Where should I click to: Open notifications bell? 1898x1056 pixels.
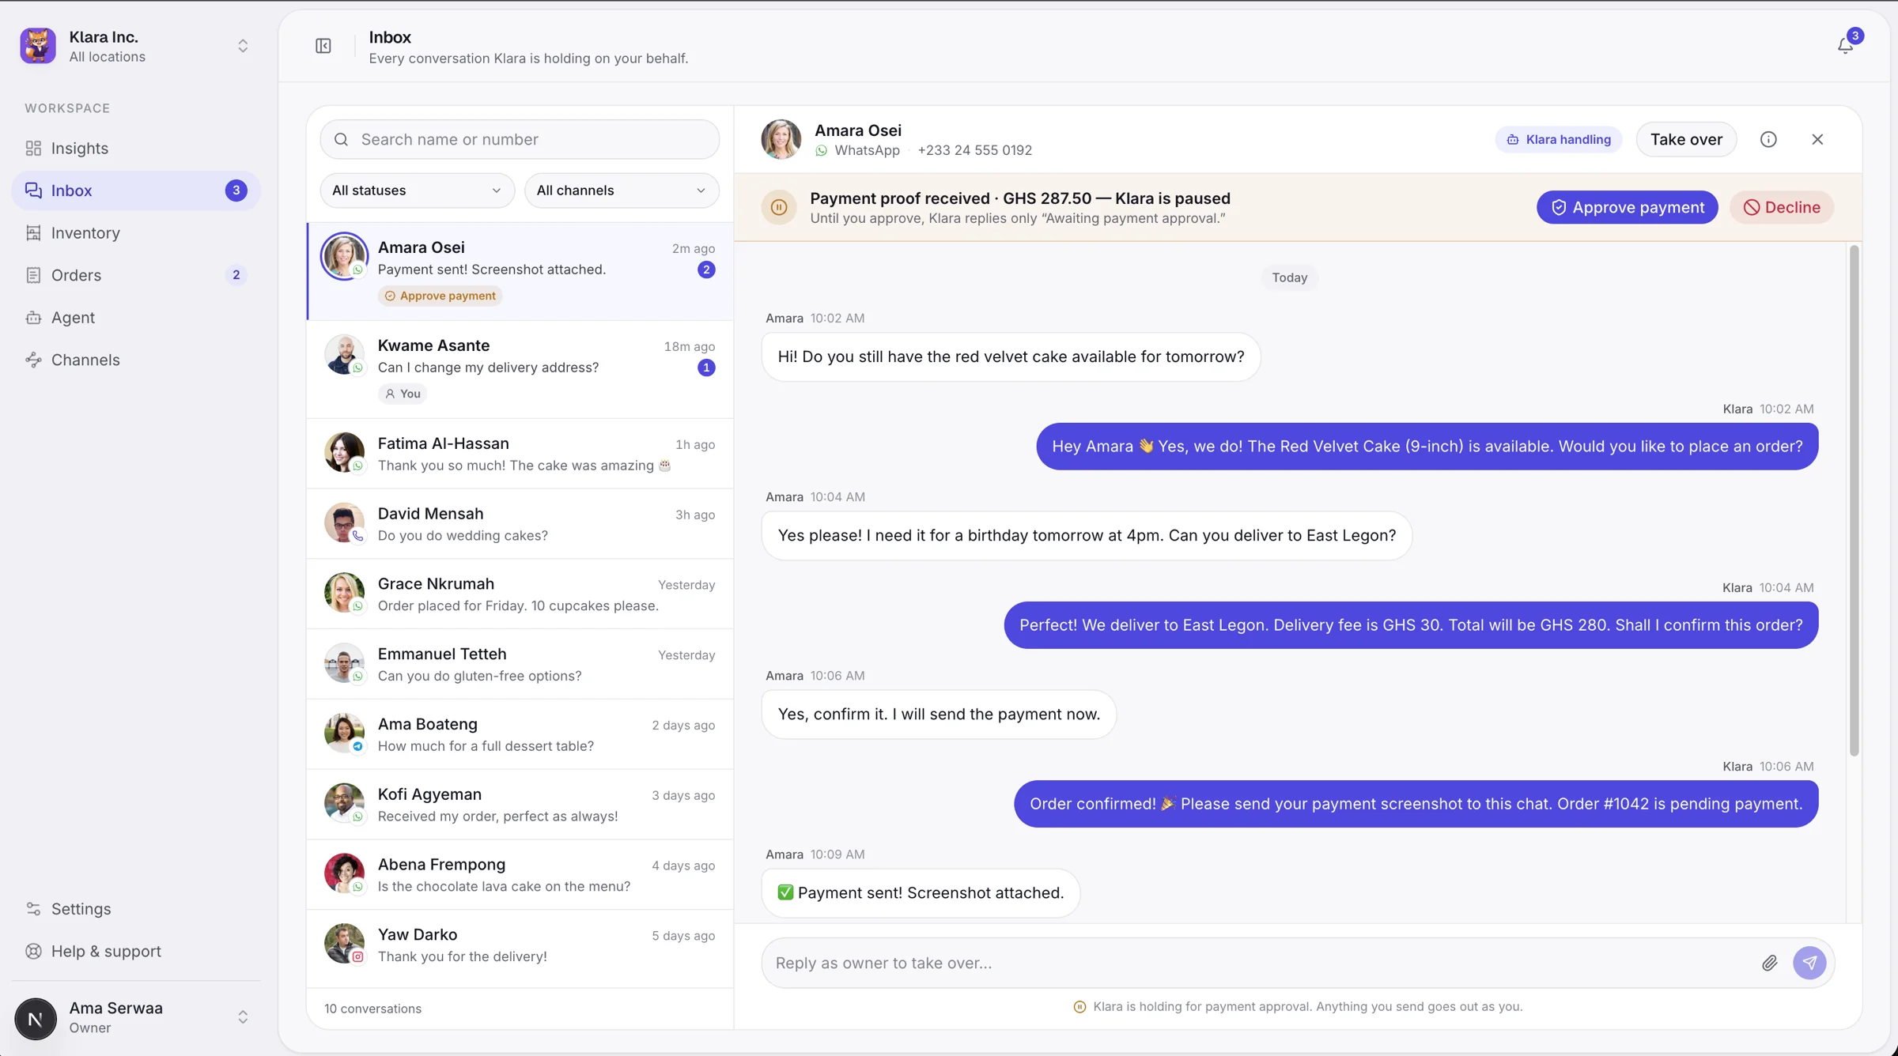pos(1845,46)
